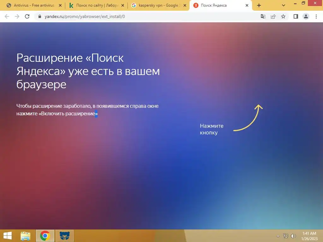The width and height of the screenshot is (323, 242).
Task: Close the Поиск Яндекса tab
Action: (247, 6)
